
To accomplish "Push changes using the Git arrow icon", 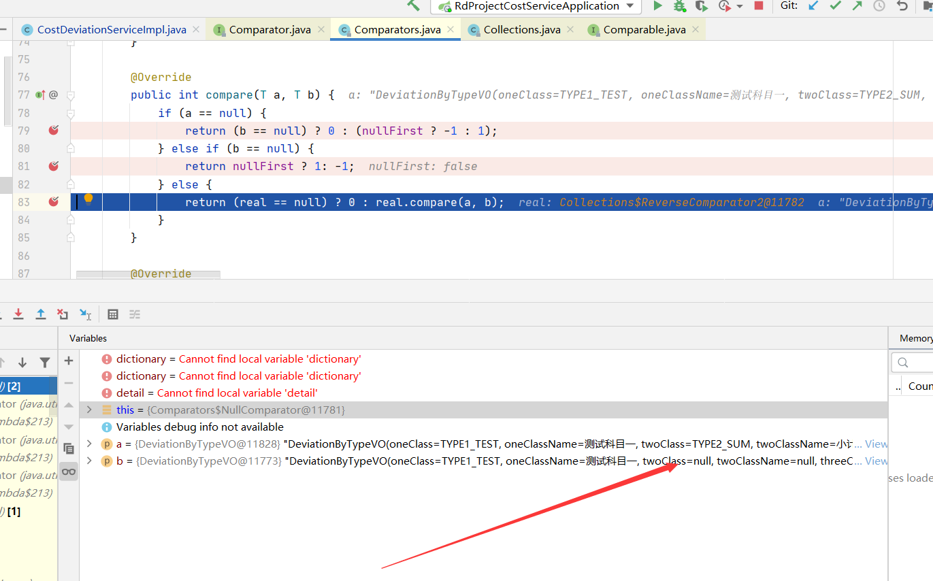I will pyautogui.click(x=856, y=5).
